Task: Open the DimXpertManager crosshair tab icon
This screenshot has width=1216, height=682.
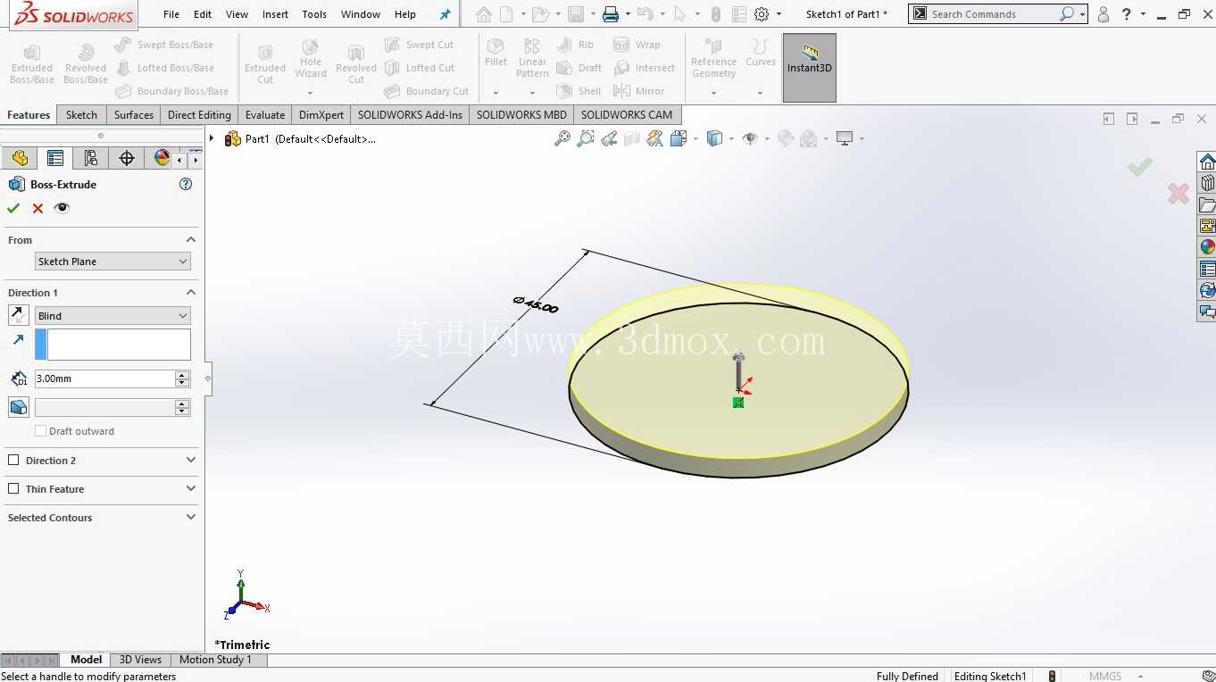Action: [127, 158]
